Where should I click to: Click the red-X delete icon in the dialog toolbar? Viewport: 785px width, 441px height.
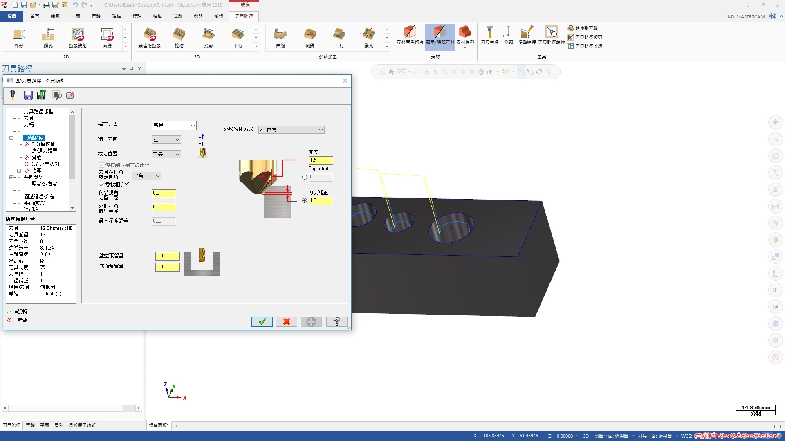tap(70, 95)
